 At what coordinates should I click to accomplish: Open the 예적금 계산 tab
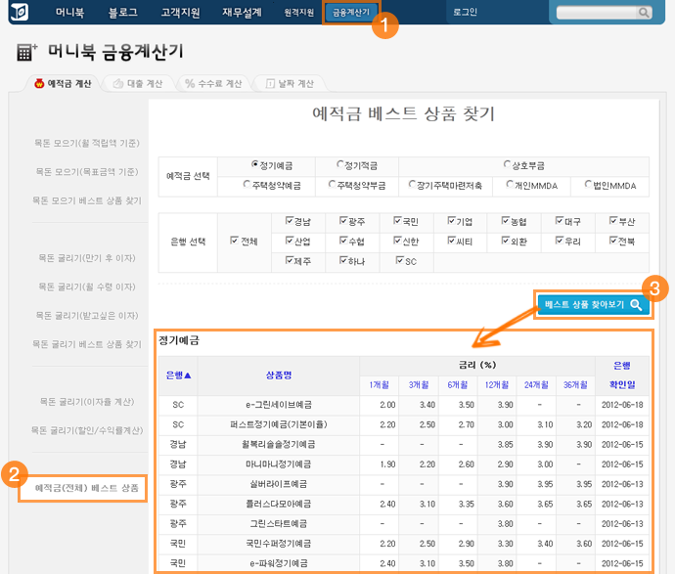point(63,84)
